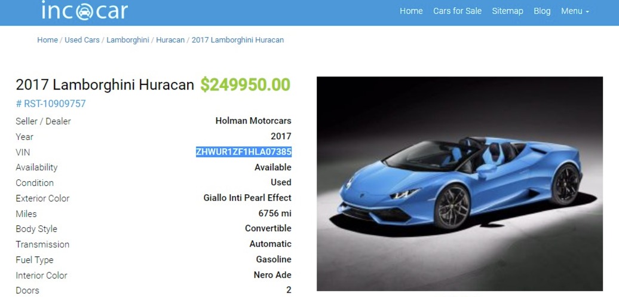Open the Lamborghini breadcrumb link
This screenshot has width=619, height=297.
pos(127,40)
